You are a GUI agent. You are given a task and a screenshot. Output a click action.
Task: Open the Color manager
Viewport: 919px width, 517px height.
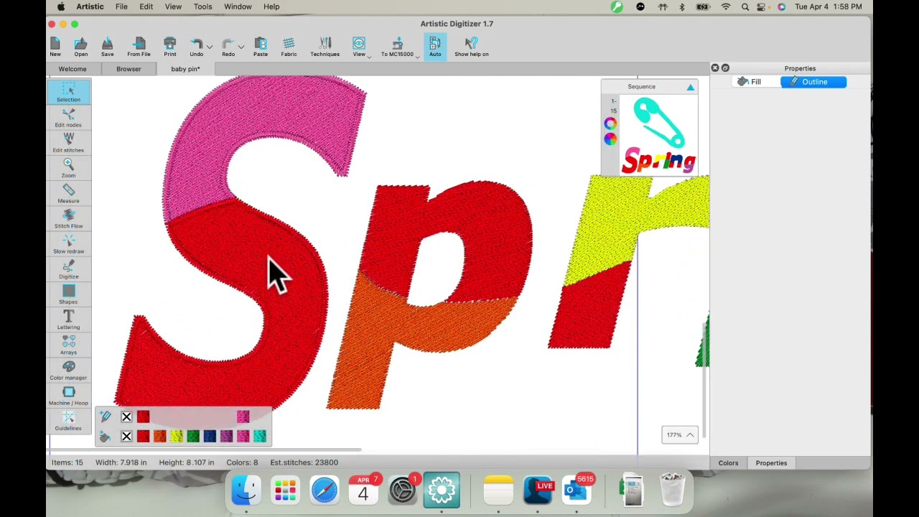tap(69, 370)
